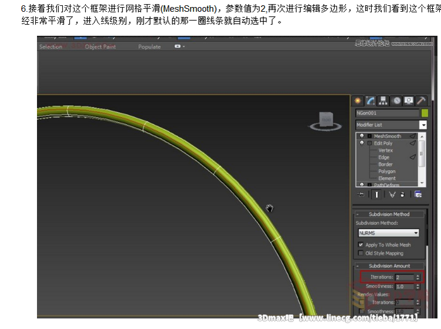Click the Iterations spinner arrows
The height and width of the screenshot is (329, 441).
pyautogui.click(x=417, y=277)
